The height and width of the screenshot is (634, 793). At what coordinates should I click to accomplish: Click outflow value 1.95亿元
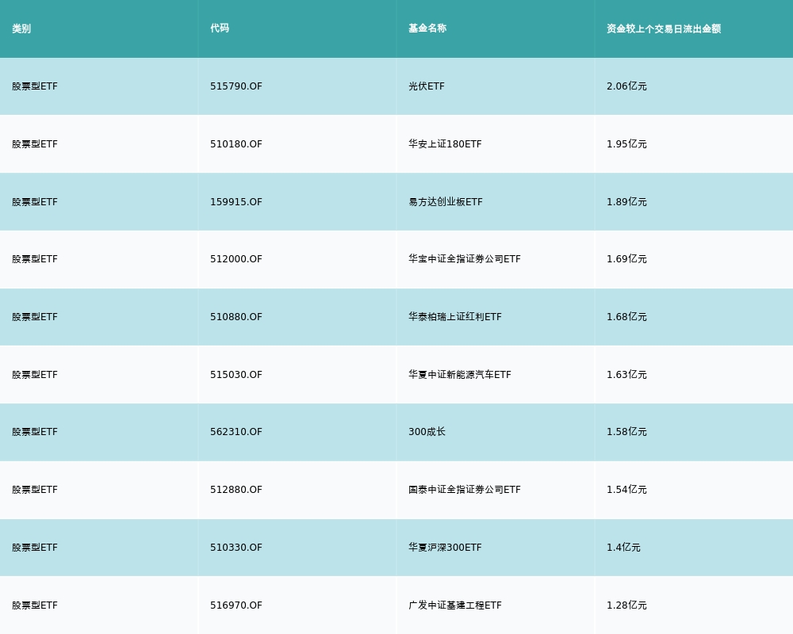[x=626, y=144]
